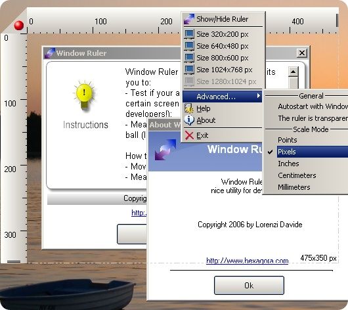Click scroll up arrow in instructions text
This screenshot has width=348, height=310.
tap(294, 72)
